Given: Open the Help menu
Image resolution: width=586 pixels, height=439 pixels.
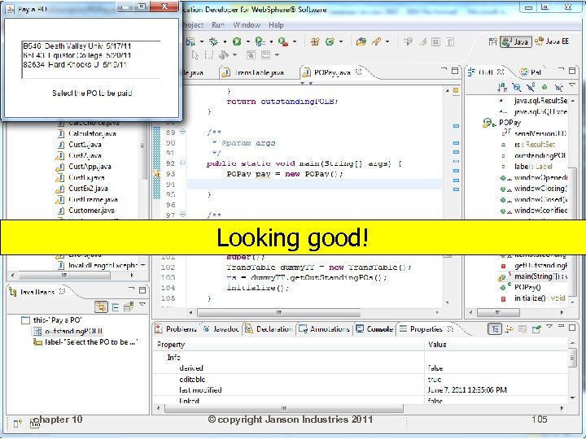Looking at the screenshot, I should (x=276, y=25).
